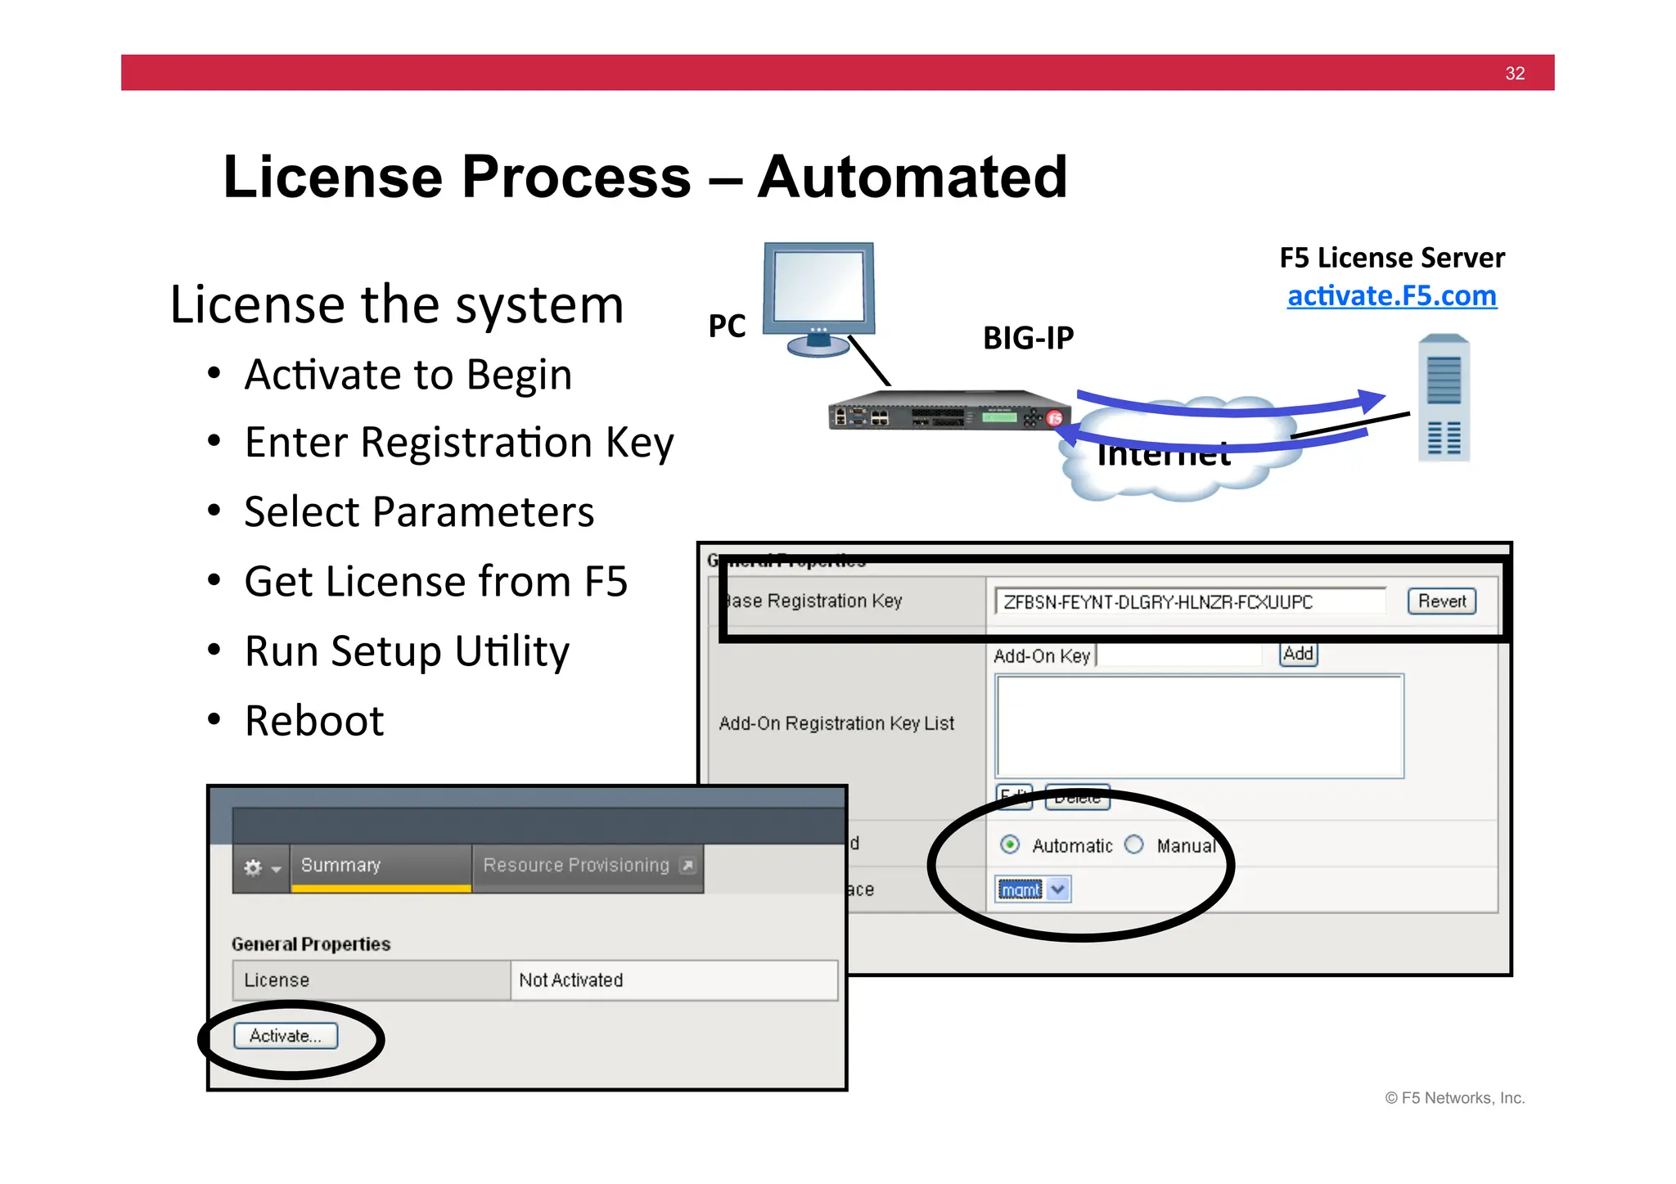The width and height of the screenshot is (1676, 1184).
Task: Click the 'General Properties' heading in Summary panel
Action: (311, 944)
